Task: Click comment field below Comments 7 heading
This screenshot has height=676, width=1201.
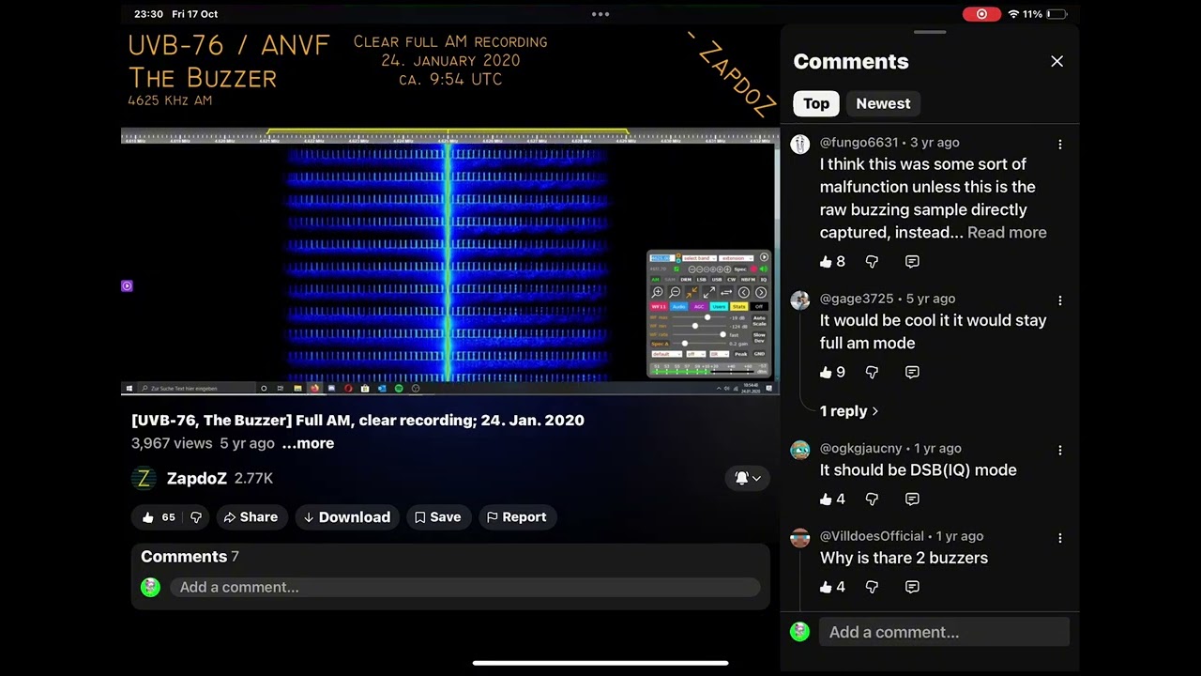Action: click(464, 588)
